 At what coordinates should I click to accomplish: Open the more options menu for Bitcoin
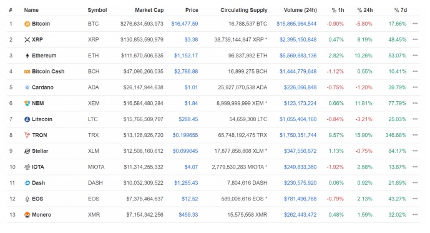point(415,24)
